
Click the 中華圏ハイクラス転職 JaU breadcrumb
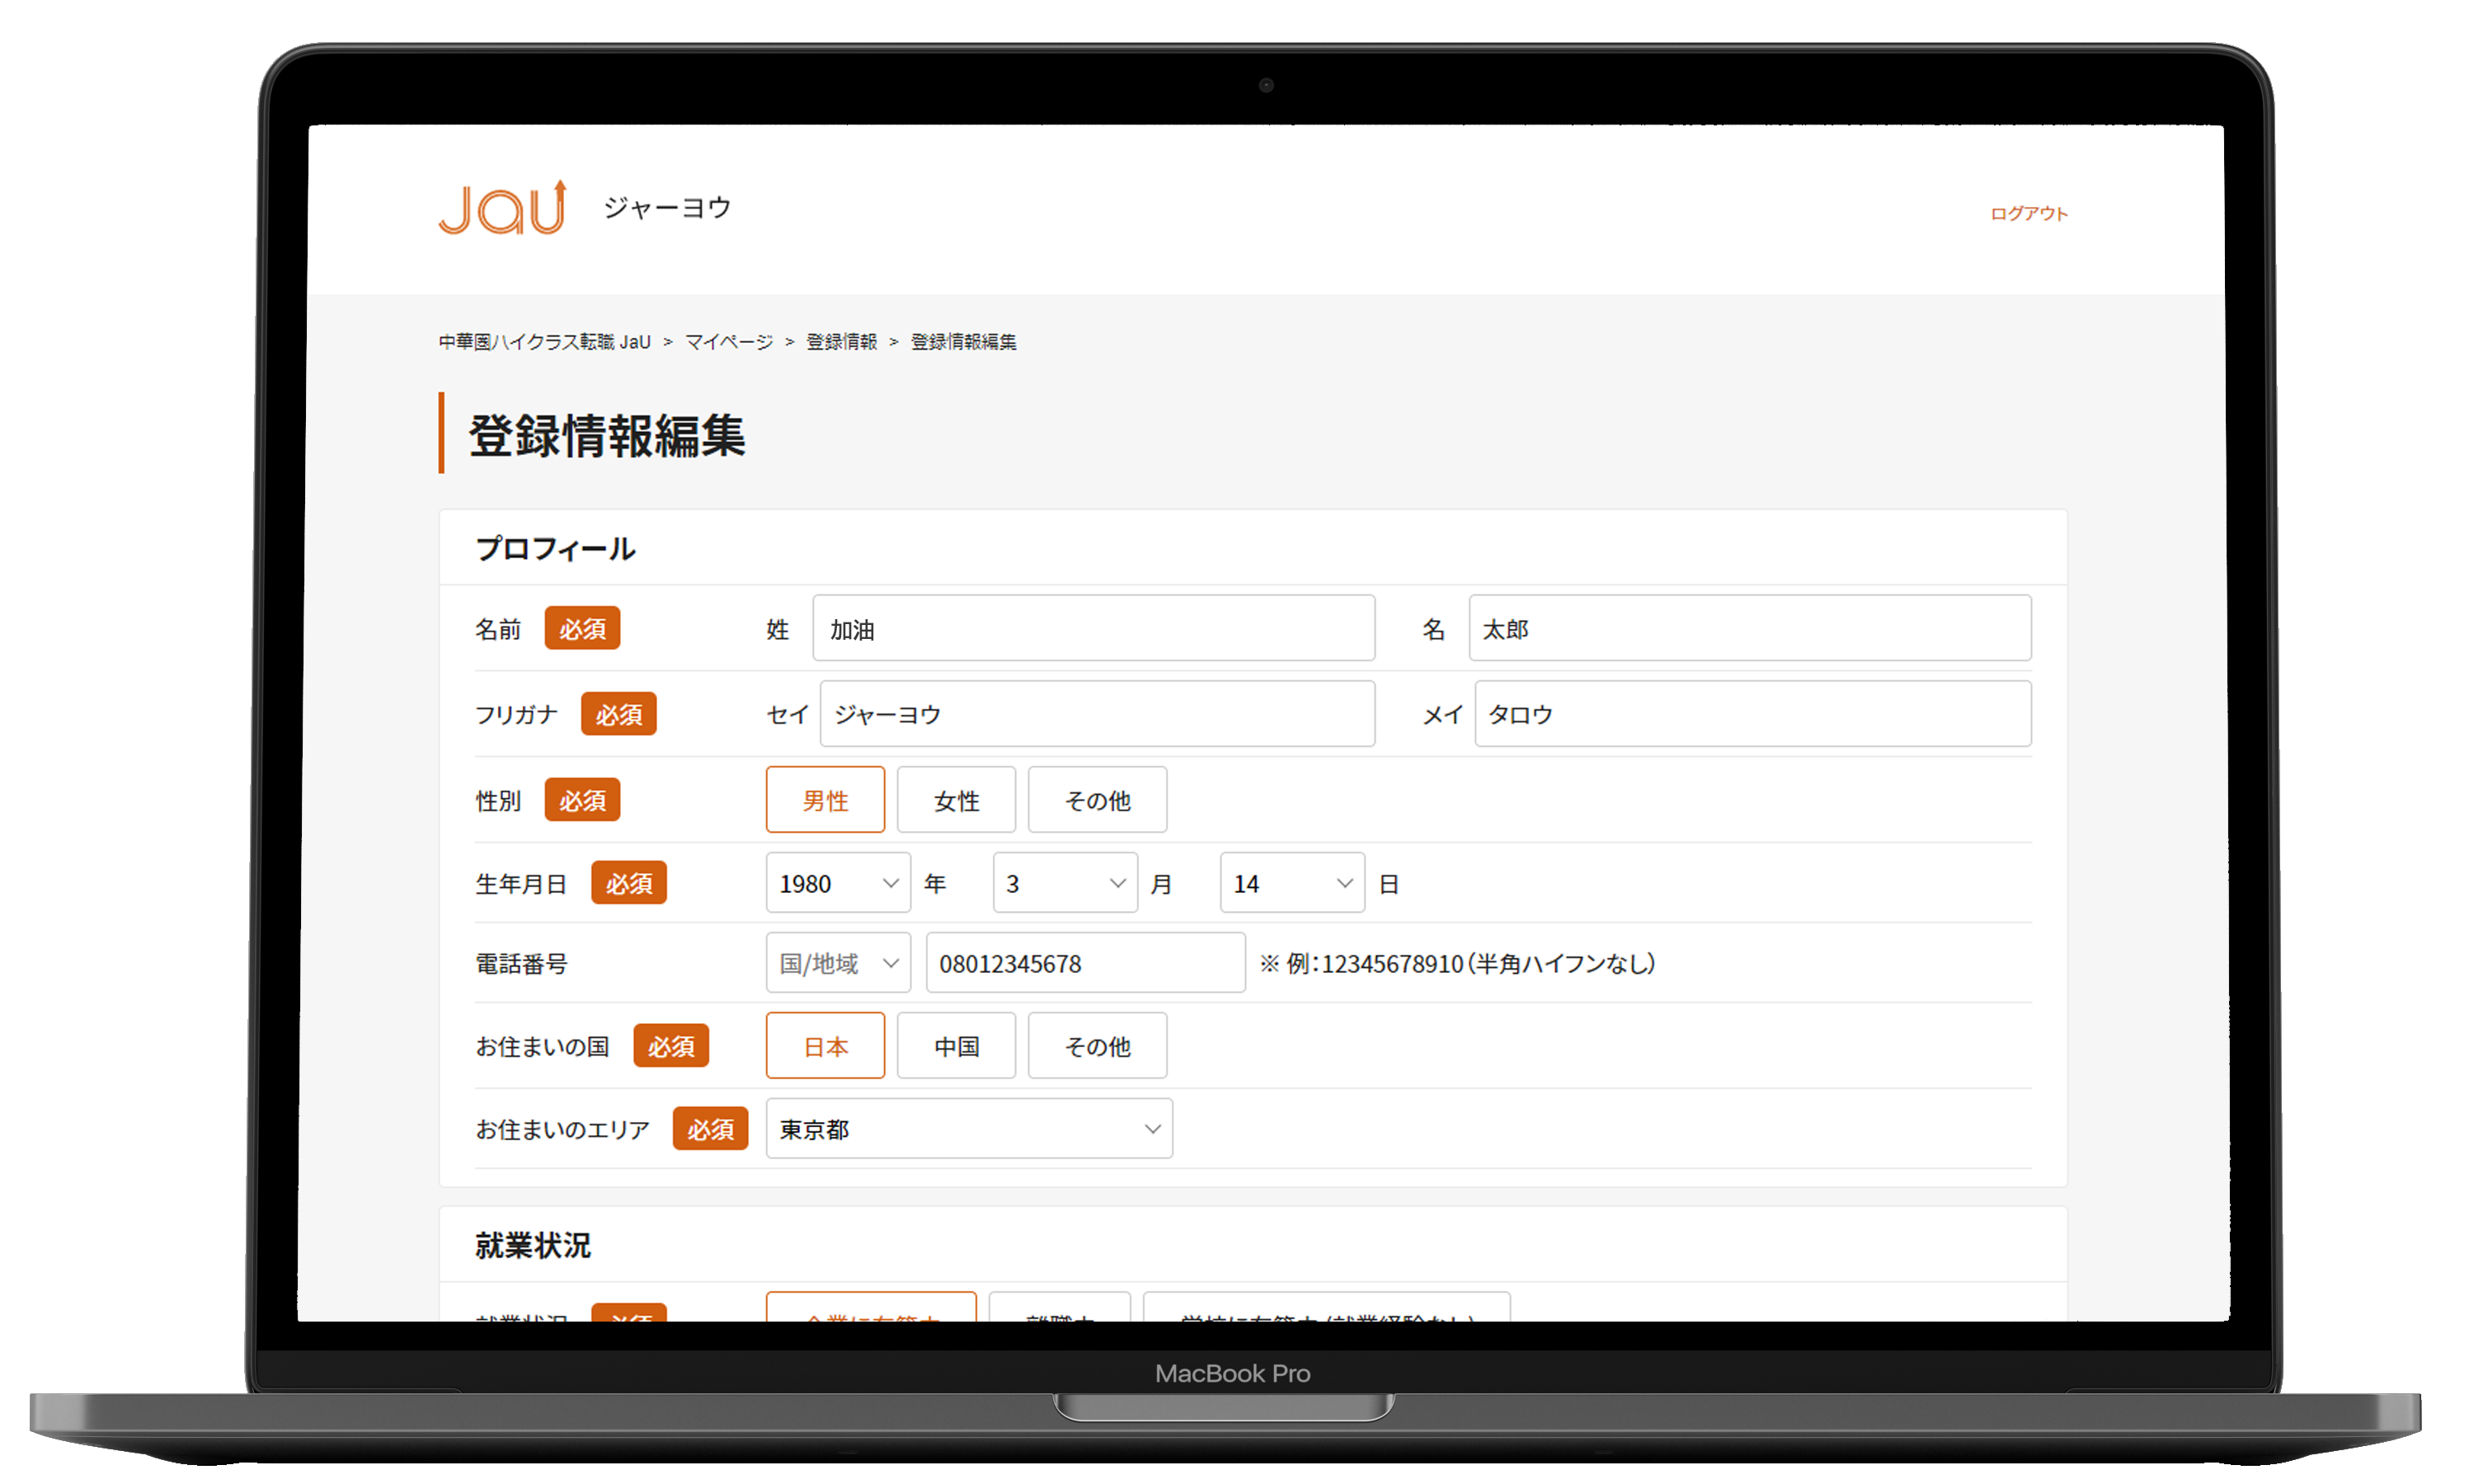click(x=545, y=342)
